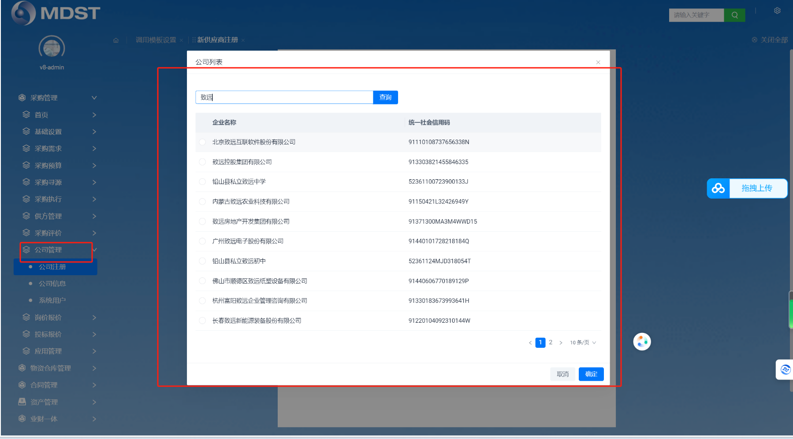Expand the 采购寻源 submenu arrow
The height and width of the screenshot is (439, 793).
click(x=94, y=182)
